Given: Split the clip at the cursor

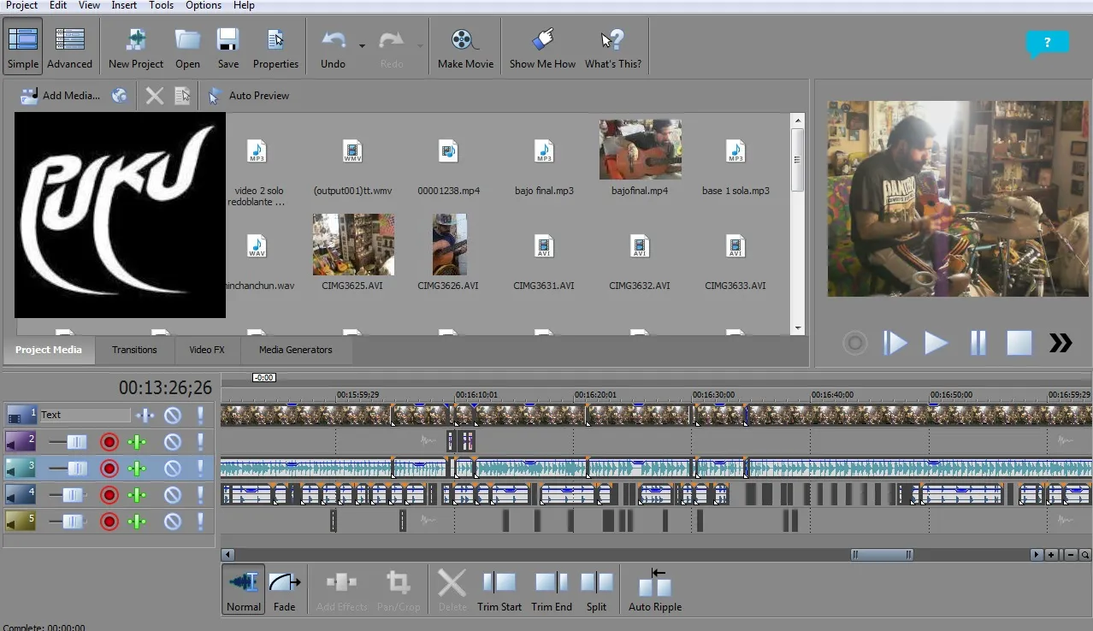Looking at the screenshot, I should tap(597, 590).
